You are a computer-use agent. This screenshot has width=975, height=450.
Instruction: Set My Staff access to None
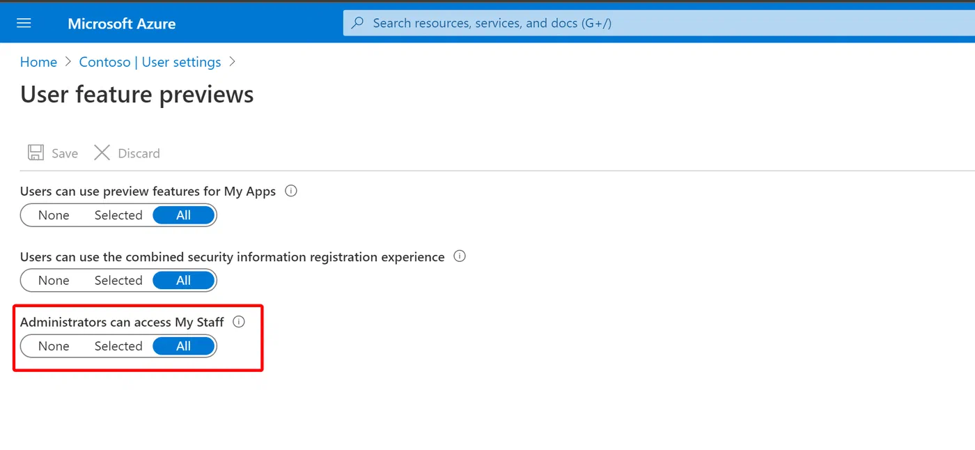coord(54,346)
